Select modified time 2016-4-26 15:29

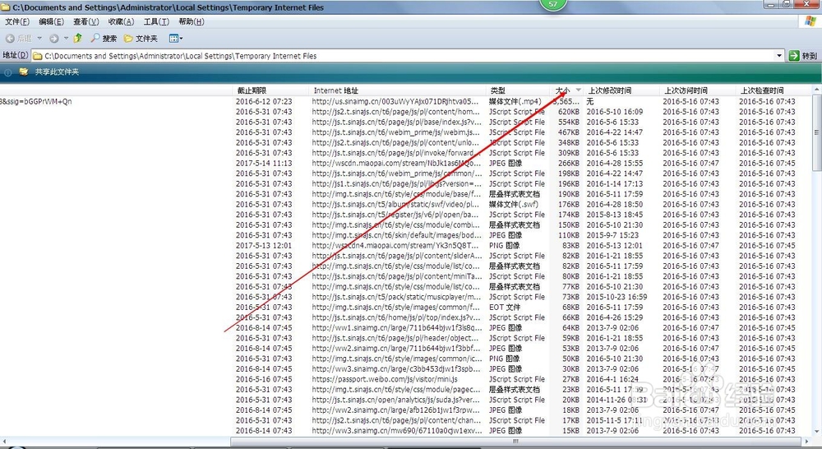[x=614, y=317]
